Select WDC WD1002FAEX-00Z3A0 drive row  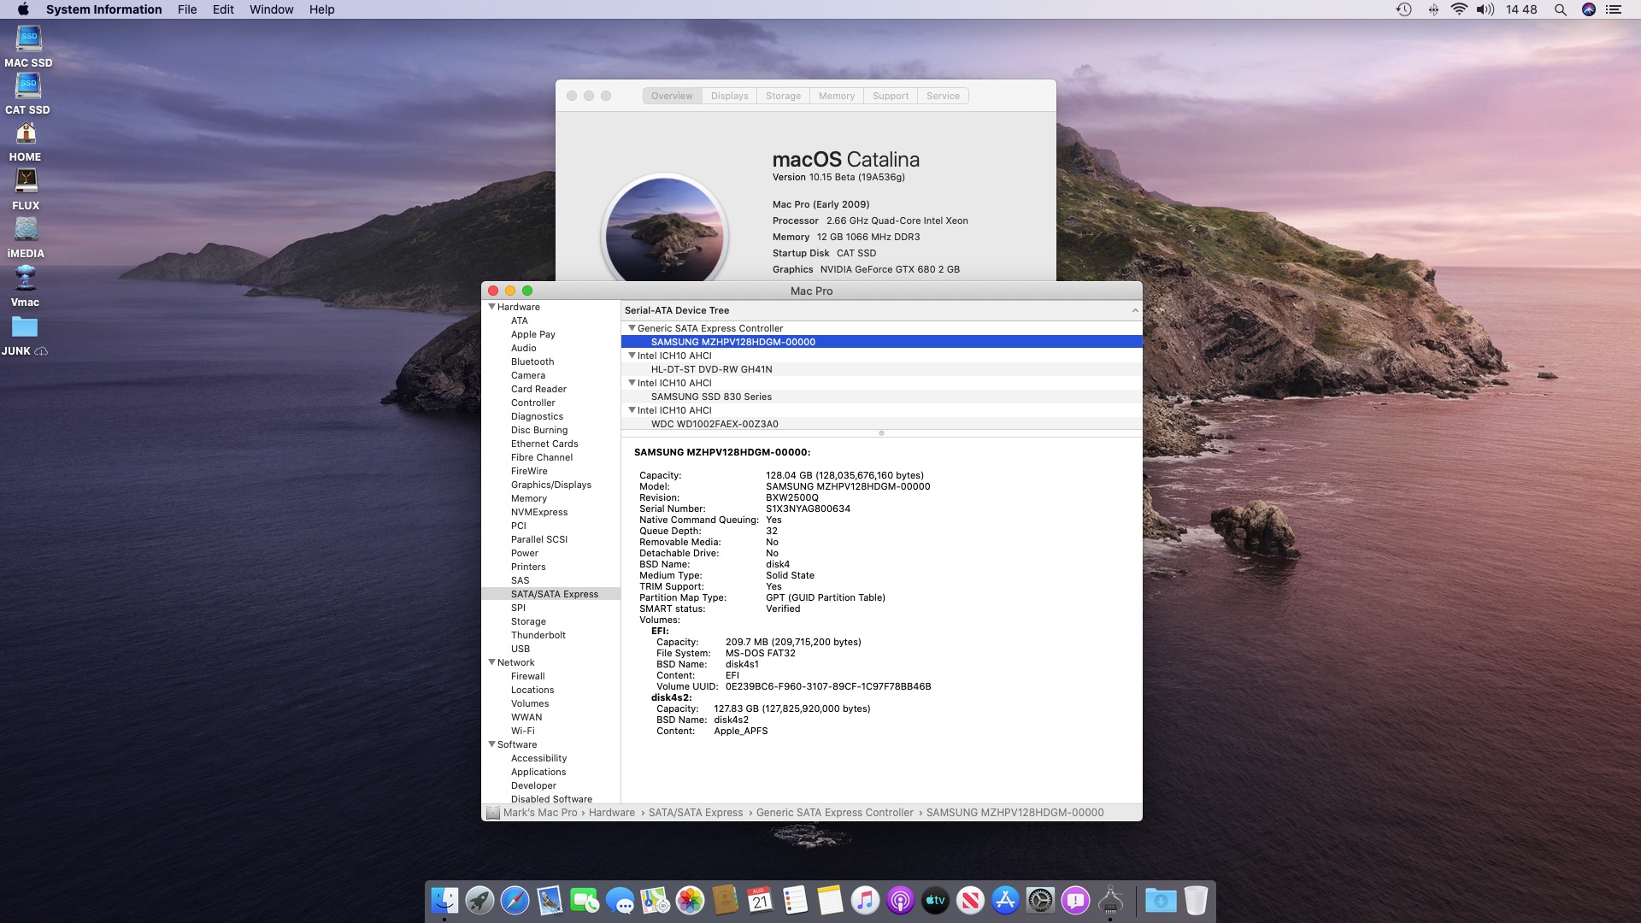pyautogui.click(x=881, y=424)
